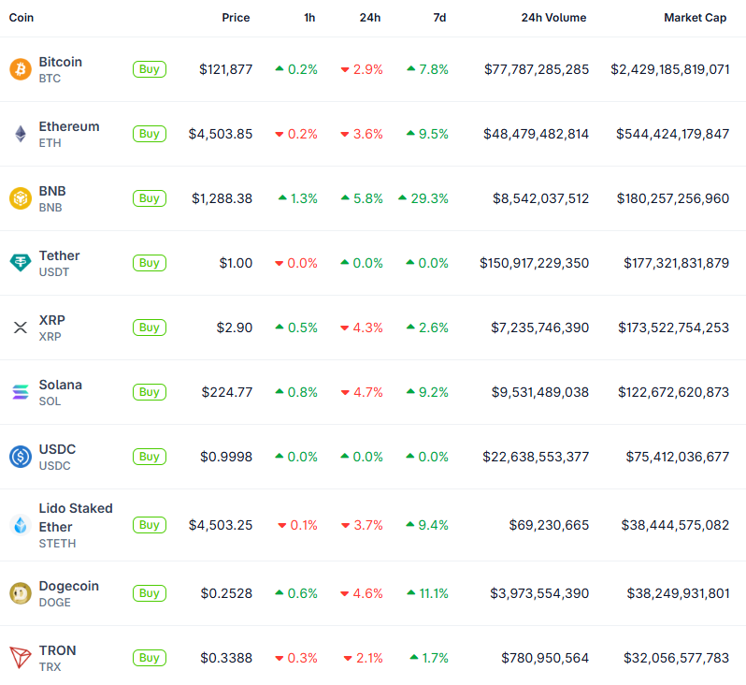Image resolution: width=746 pixels, height=685 pixels.
Task: Sort the table by Market Cap header
Action: tap(695, 18)
